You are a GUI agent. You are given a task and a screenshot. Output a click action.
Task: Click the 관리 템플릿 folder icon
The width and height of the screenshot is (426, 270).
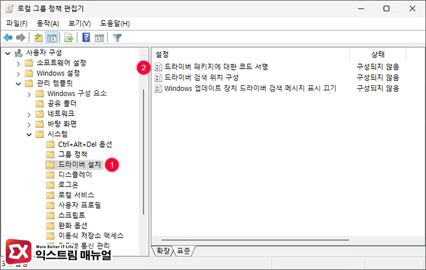(29, 83)
